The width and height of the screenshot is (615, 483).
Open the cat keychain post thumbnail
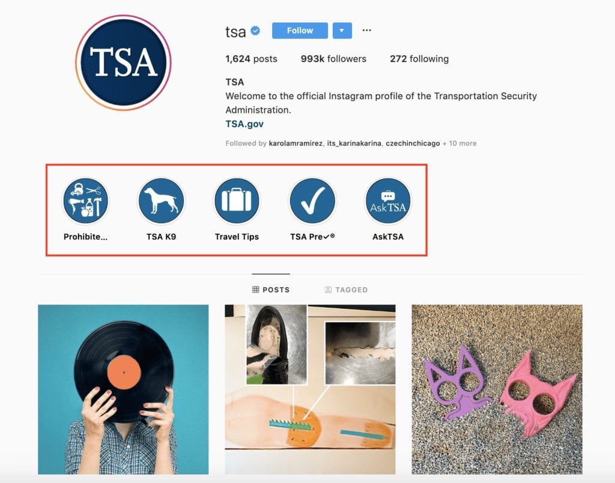click(x=497, y=390)
